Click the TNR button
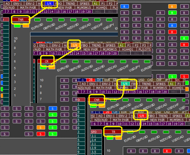The height and width of the screenshot is (155, 190). coord(21,19)
